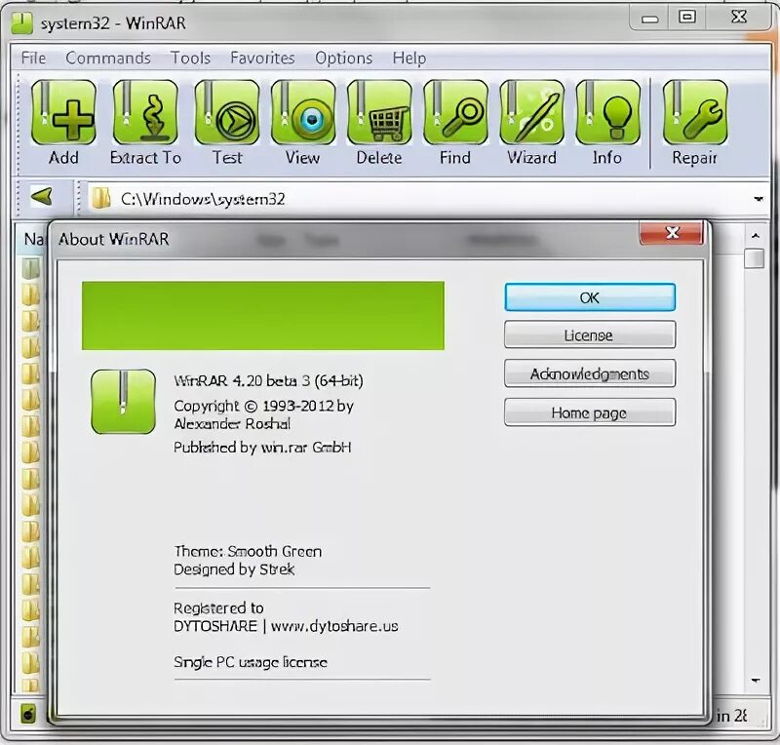Open the Tools menu
Image resolution: width=780 pixels, height=745 pixels.
coord(190,58)
